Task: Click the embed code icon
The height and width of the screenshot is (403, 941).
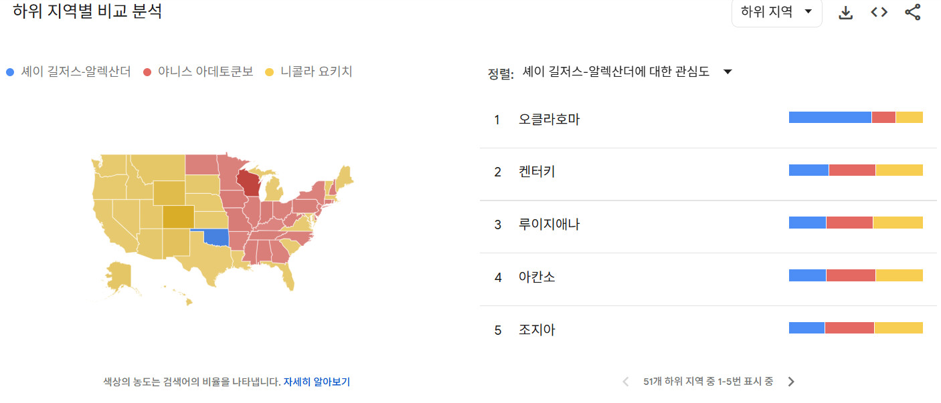Action: [x=879, y=13]
